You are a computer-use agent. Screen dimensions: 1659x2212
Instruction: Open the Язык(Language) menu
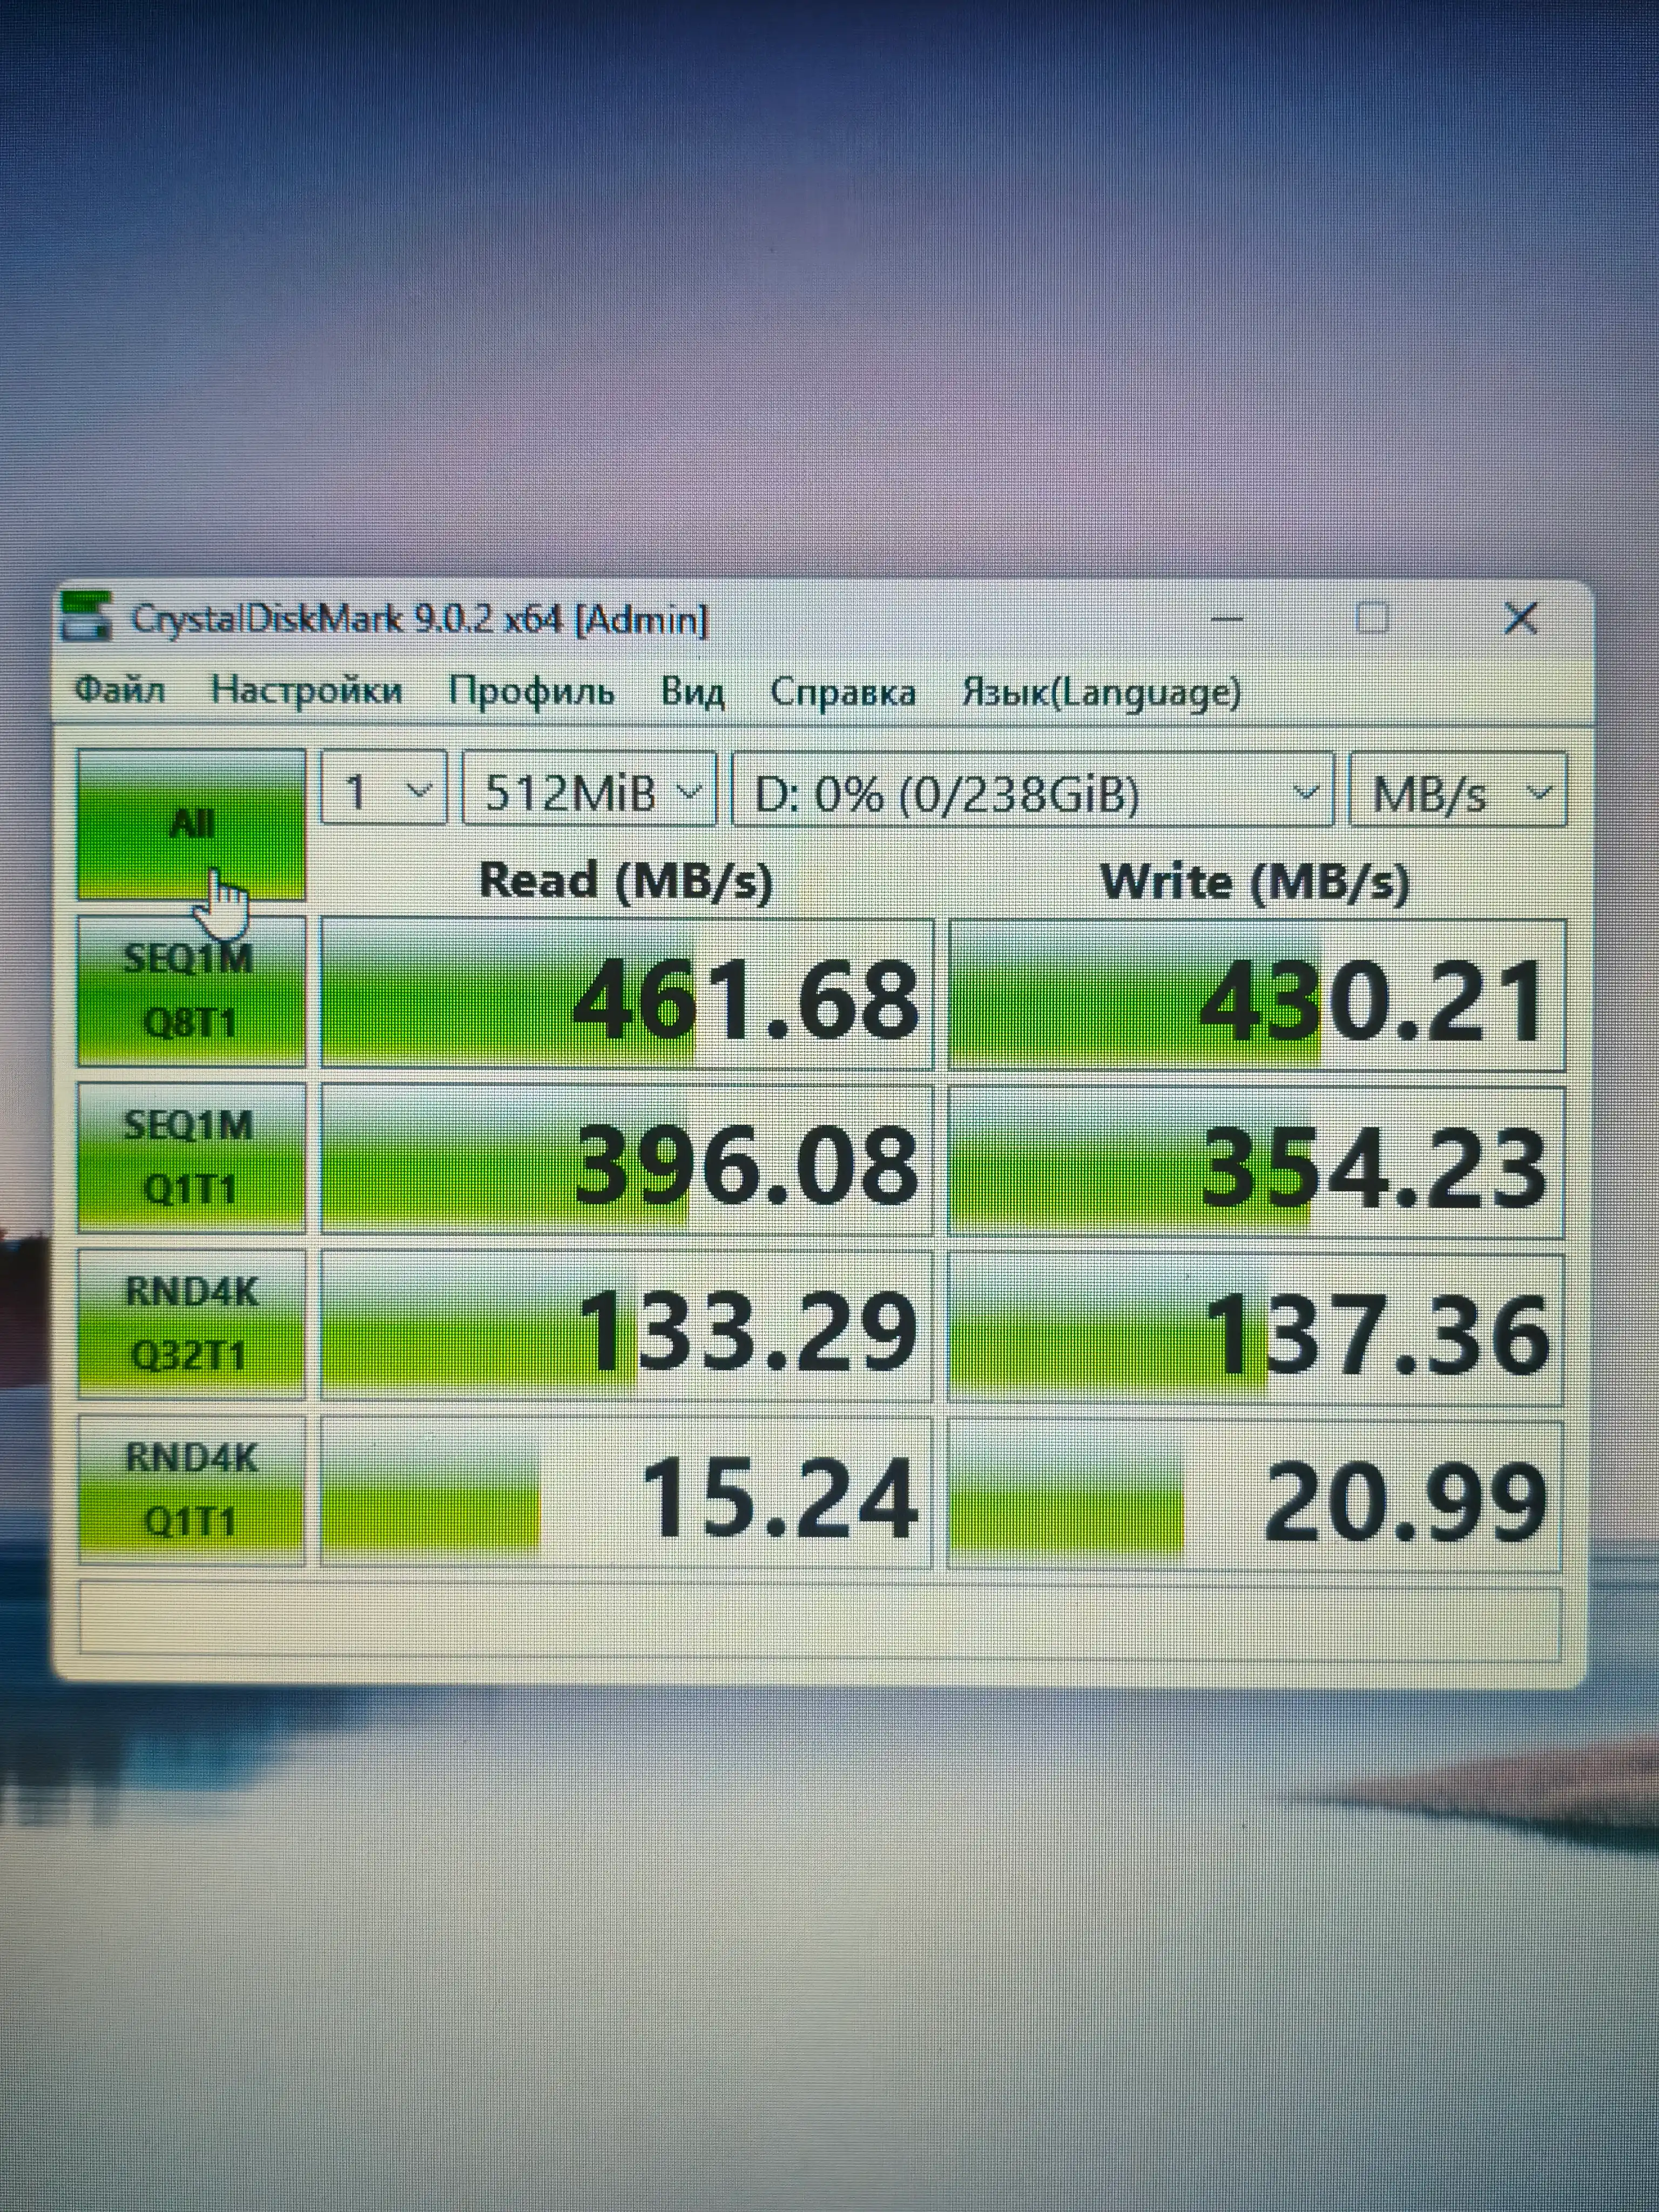(1101, 692)
